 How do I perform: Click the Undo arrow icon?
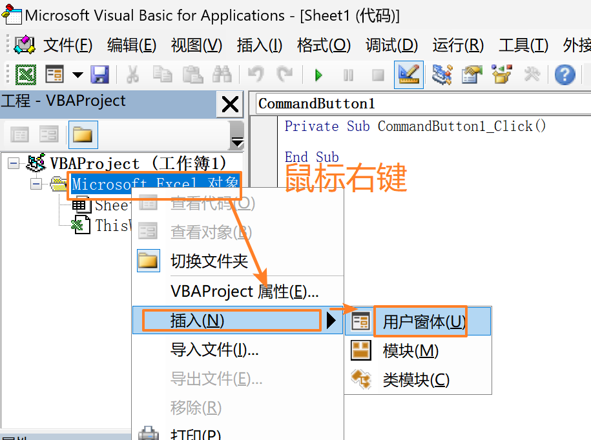click(x=256, y=75)
